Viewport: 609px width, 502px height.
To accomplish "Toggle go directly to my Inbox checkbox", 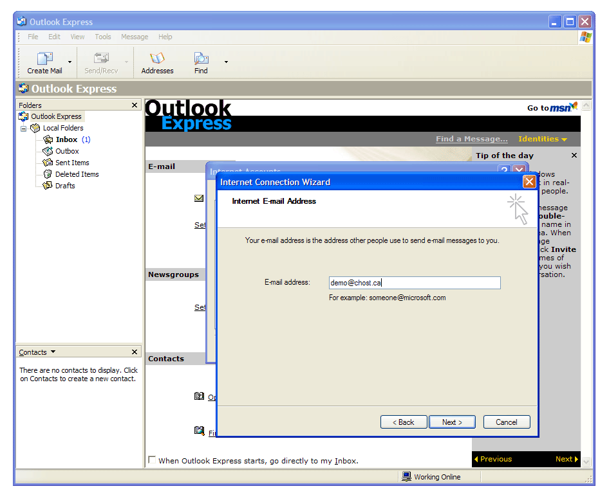I will point(152,460).
